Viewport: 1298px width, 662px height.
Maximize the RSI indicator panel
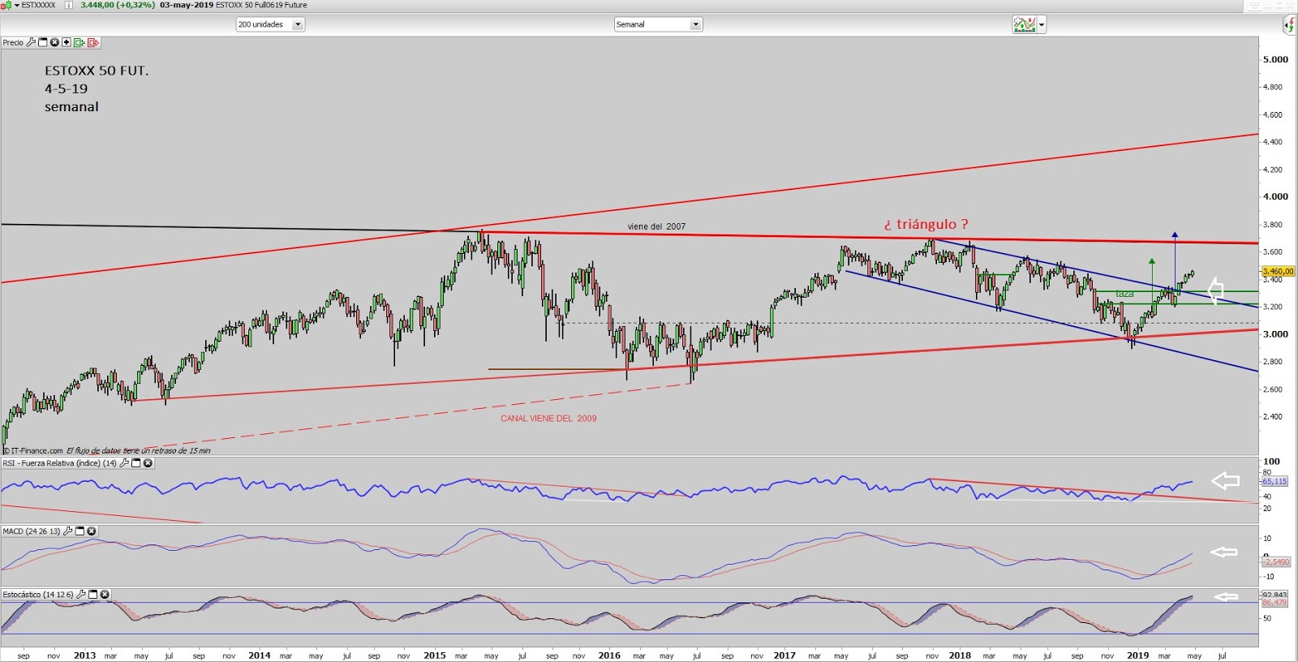tap(136, 463)
